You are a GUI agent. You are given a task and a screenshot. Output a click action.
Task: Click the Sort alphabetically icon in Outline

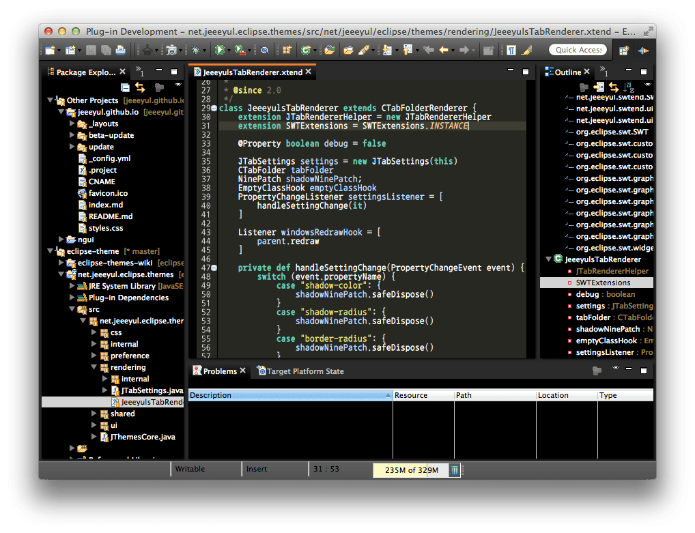pos(629,87)
